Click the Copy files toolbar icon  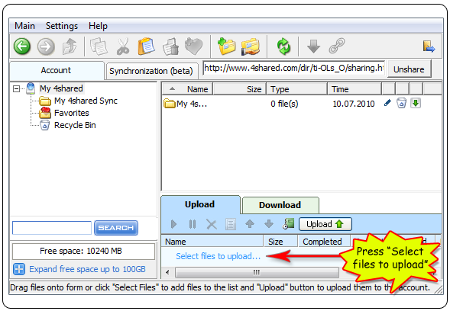(99, 46)
